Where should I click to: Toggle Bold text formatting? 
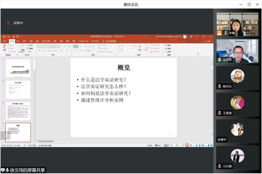tap(39, 51)
